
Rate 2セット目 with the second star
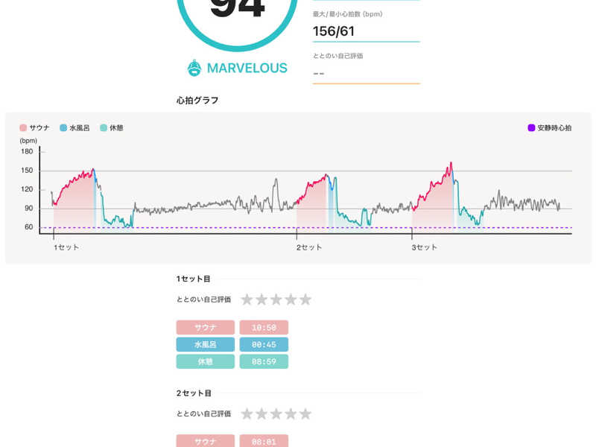[261, 413]
